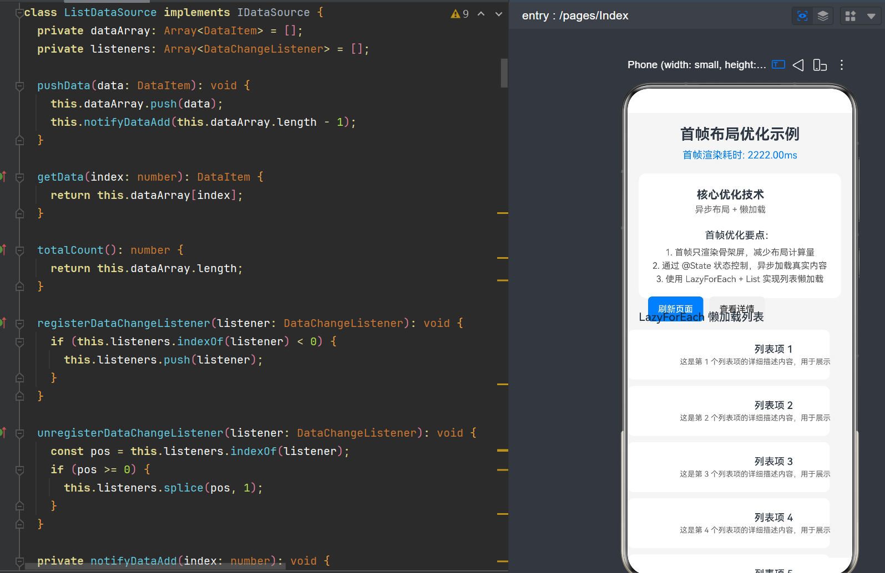Image resolution: width=885 pixels, height=573 pixels.
Task: Click the LazyForEach 懒加载列表 section heading
Action: (x=701, y=317)
